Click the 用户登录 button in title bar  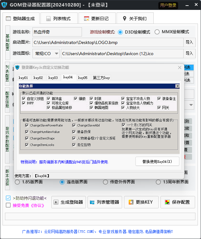point(168,5)
